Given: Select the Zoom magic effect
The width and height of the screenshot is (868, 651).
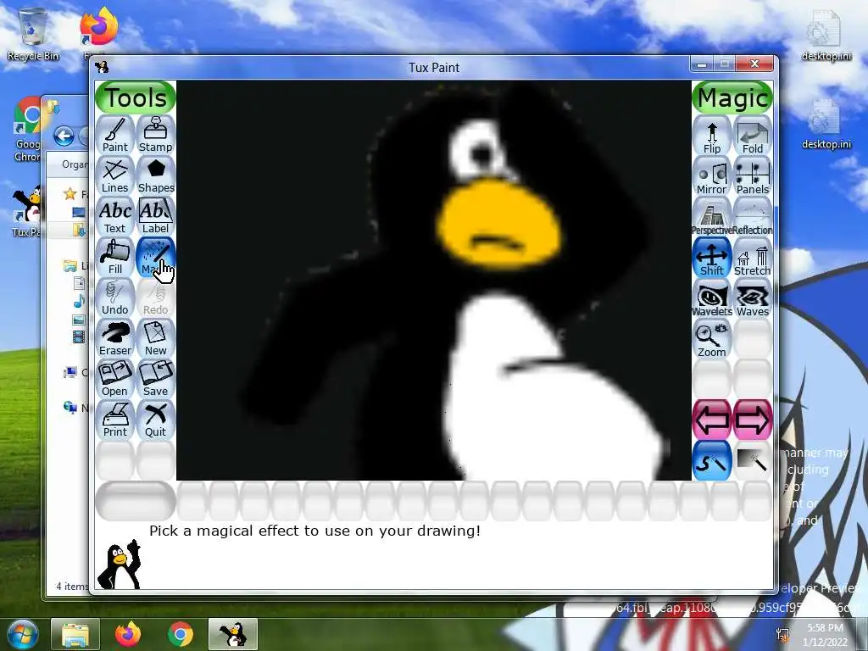Looking at the screenshot, I should coord(712,339).
